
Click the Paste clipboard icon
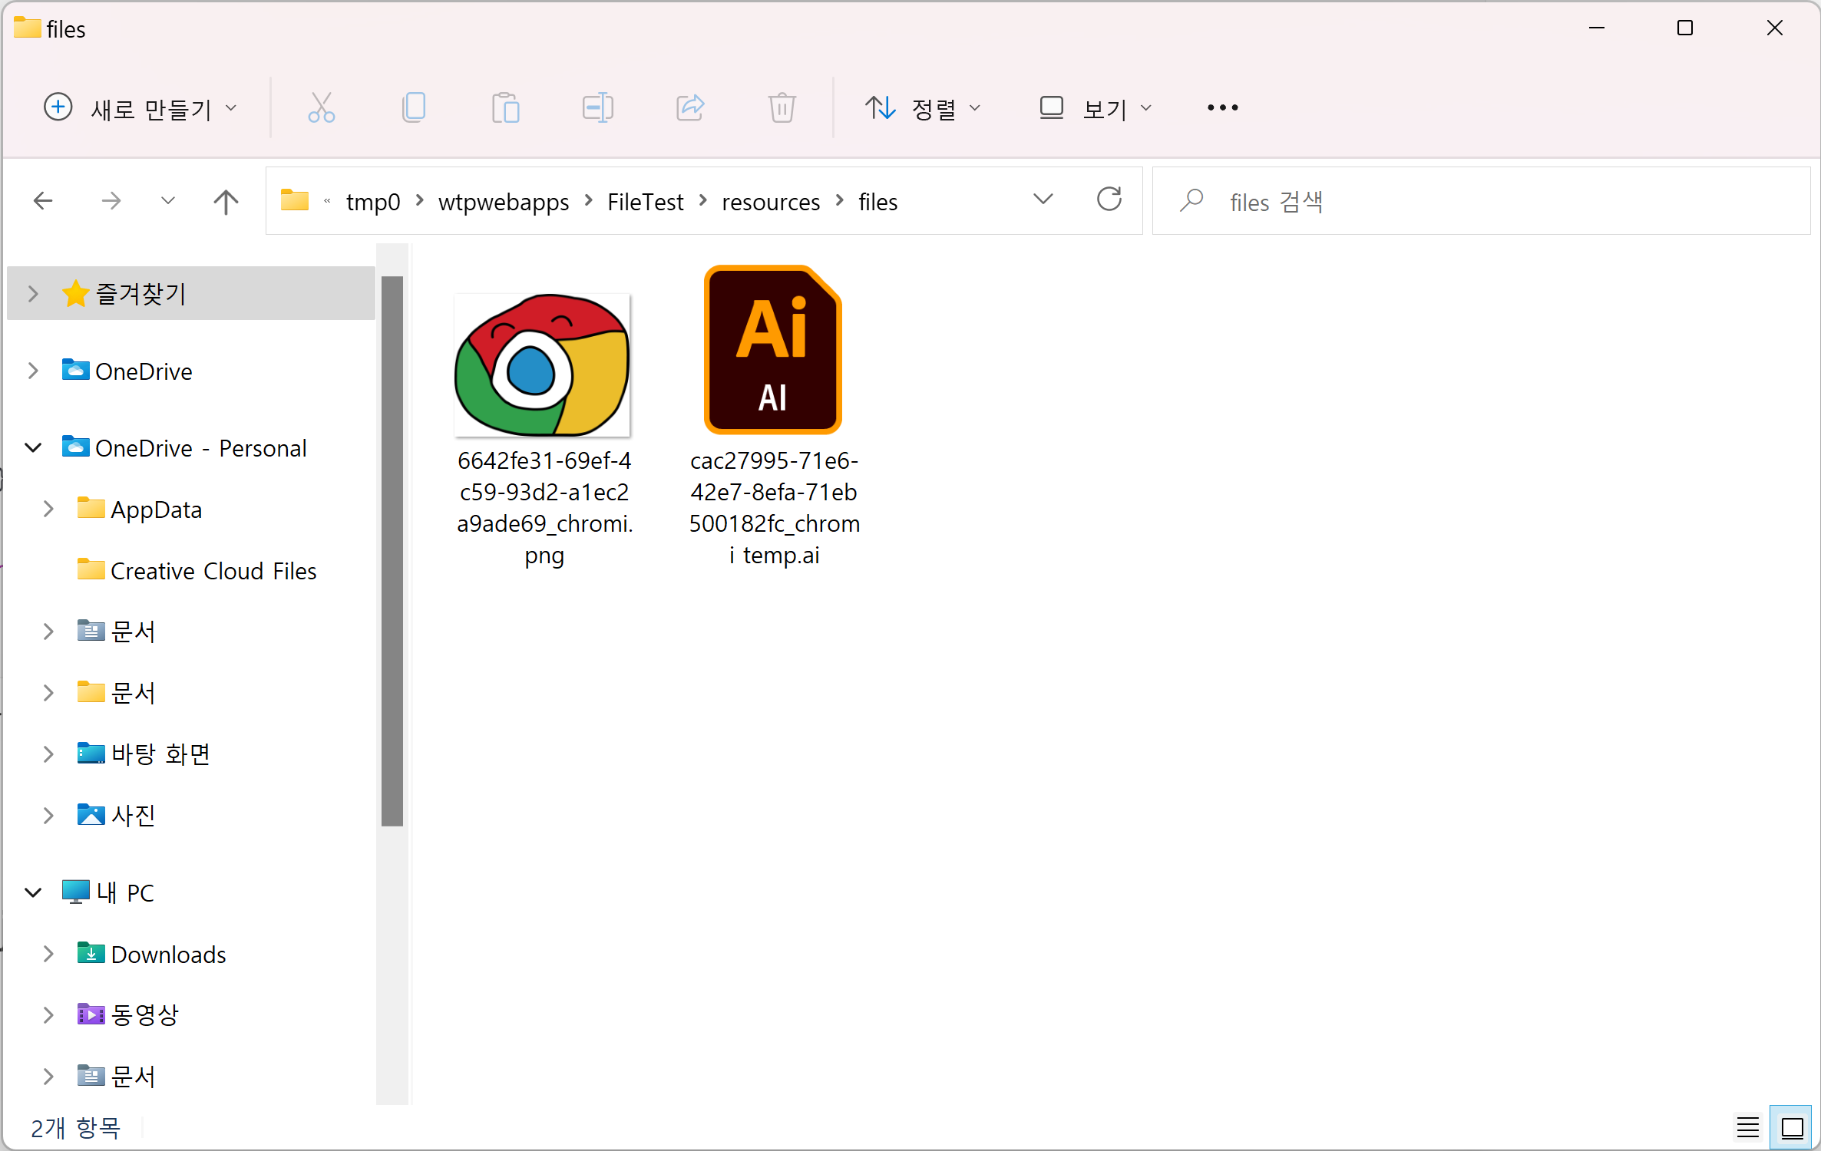[506, 107]
